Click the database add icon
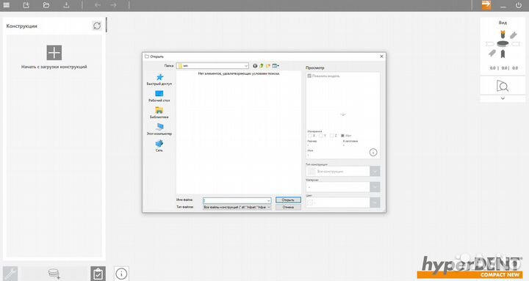The image size is (529, 281). 54,274
